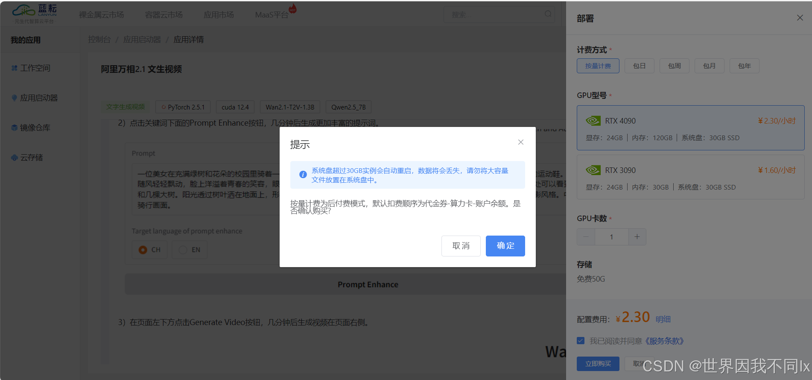Click the info icon in the alert banner
812x380 pixels.
[x=303, y=175]
